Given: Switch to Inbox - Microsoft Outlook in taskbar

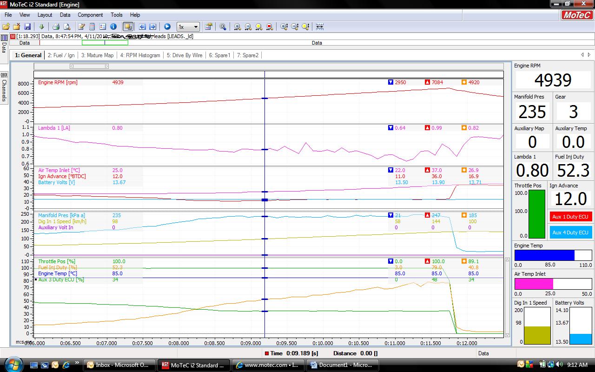Looking at the screenshot, I should coord(120,365).
